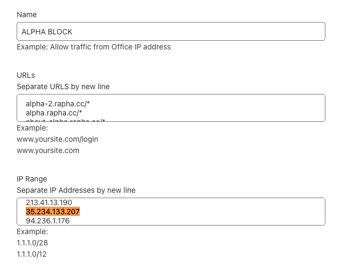Click the IP Range section label

coord(32,179)
